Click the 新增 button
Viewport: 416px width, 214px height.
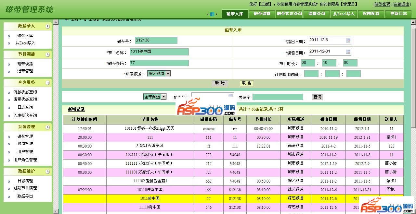click(220, 83)
